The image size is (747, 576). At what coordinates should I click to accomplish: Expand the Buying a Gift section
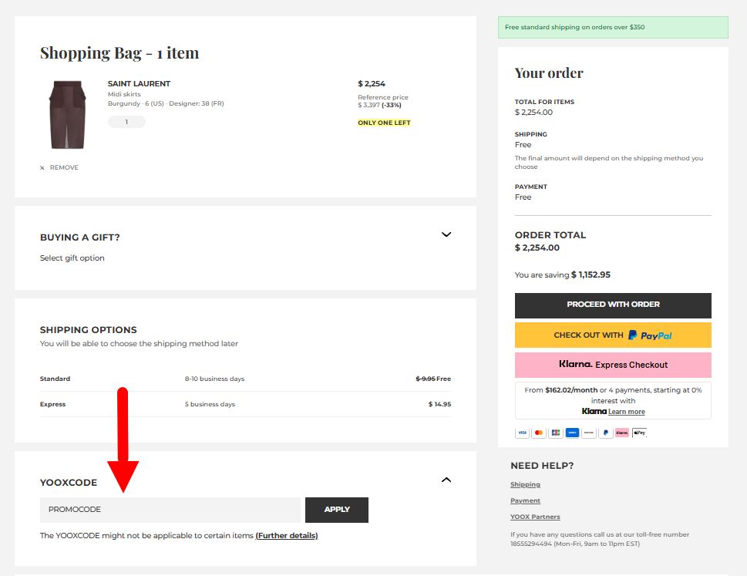pos(446,234)
